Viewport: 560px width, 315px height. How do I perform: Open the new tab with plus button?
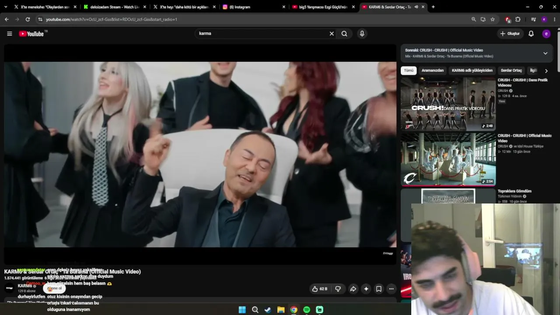click(433, 7)
